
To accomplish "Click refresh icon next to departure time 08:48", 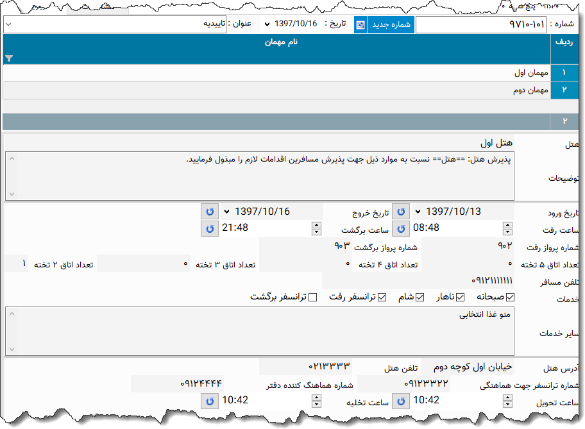I will (401, 228).
